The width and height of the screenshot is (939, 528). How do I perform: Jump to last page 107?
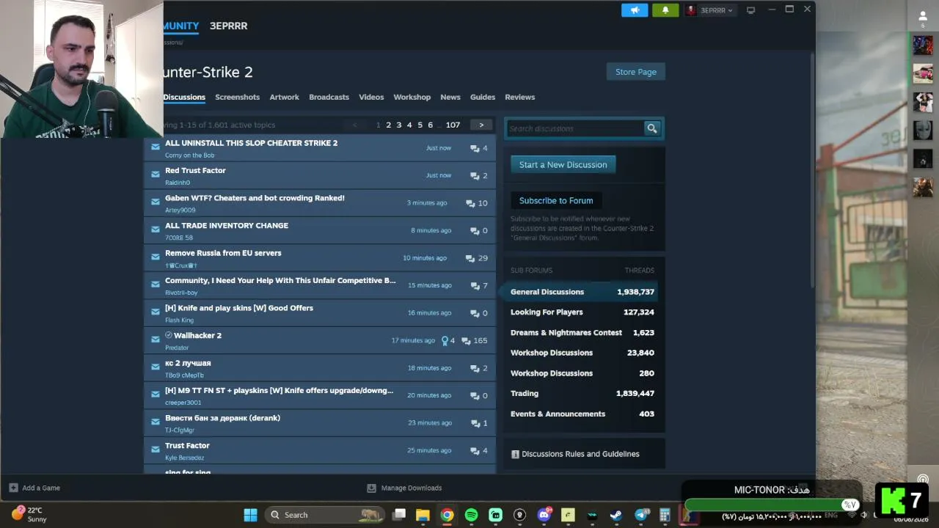(x=453, y=125)
